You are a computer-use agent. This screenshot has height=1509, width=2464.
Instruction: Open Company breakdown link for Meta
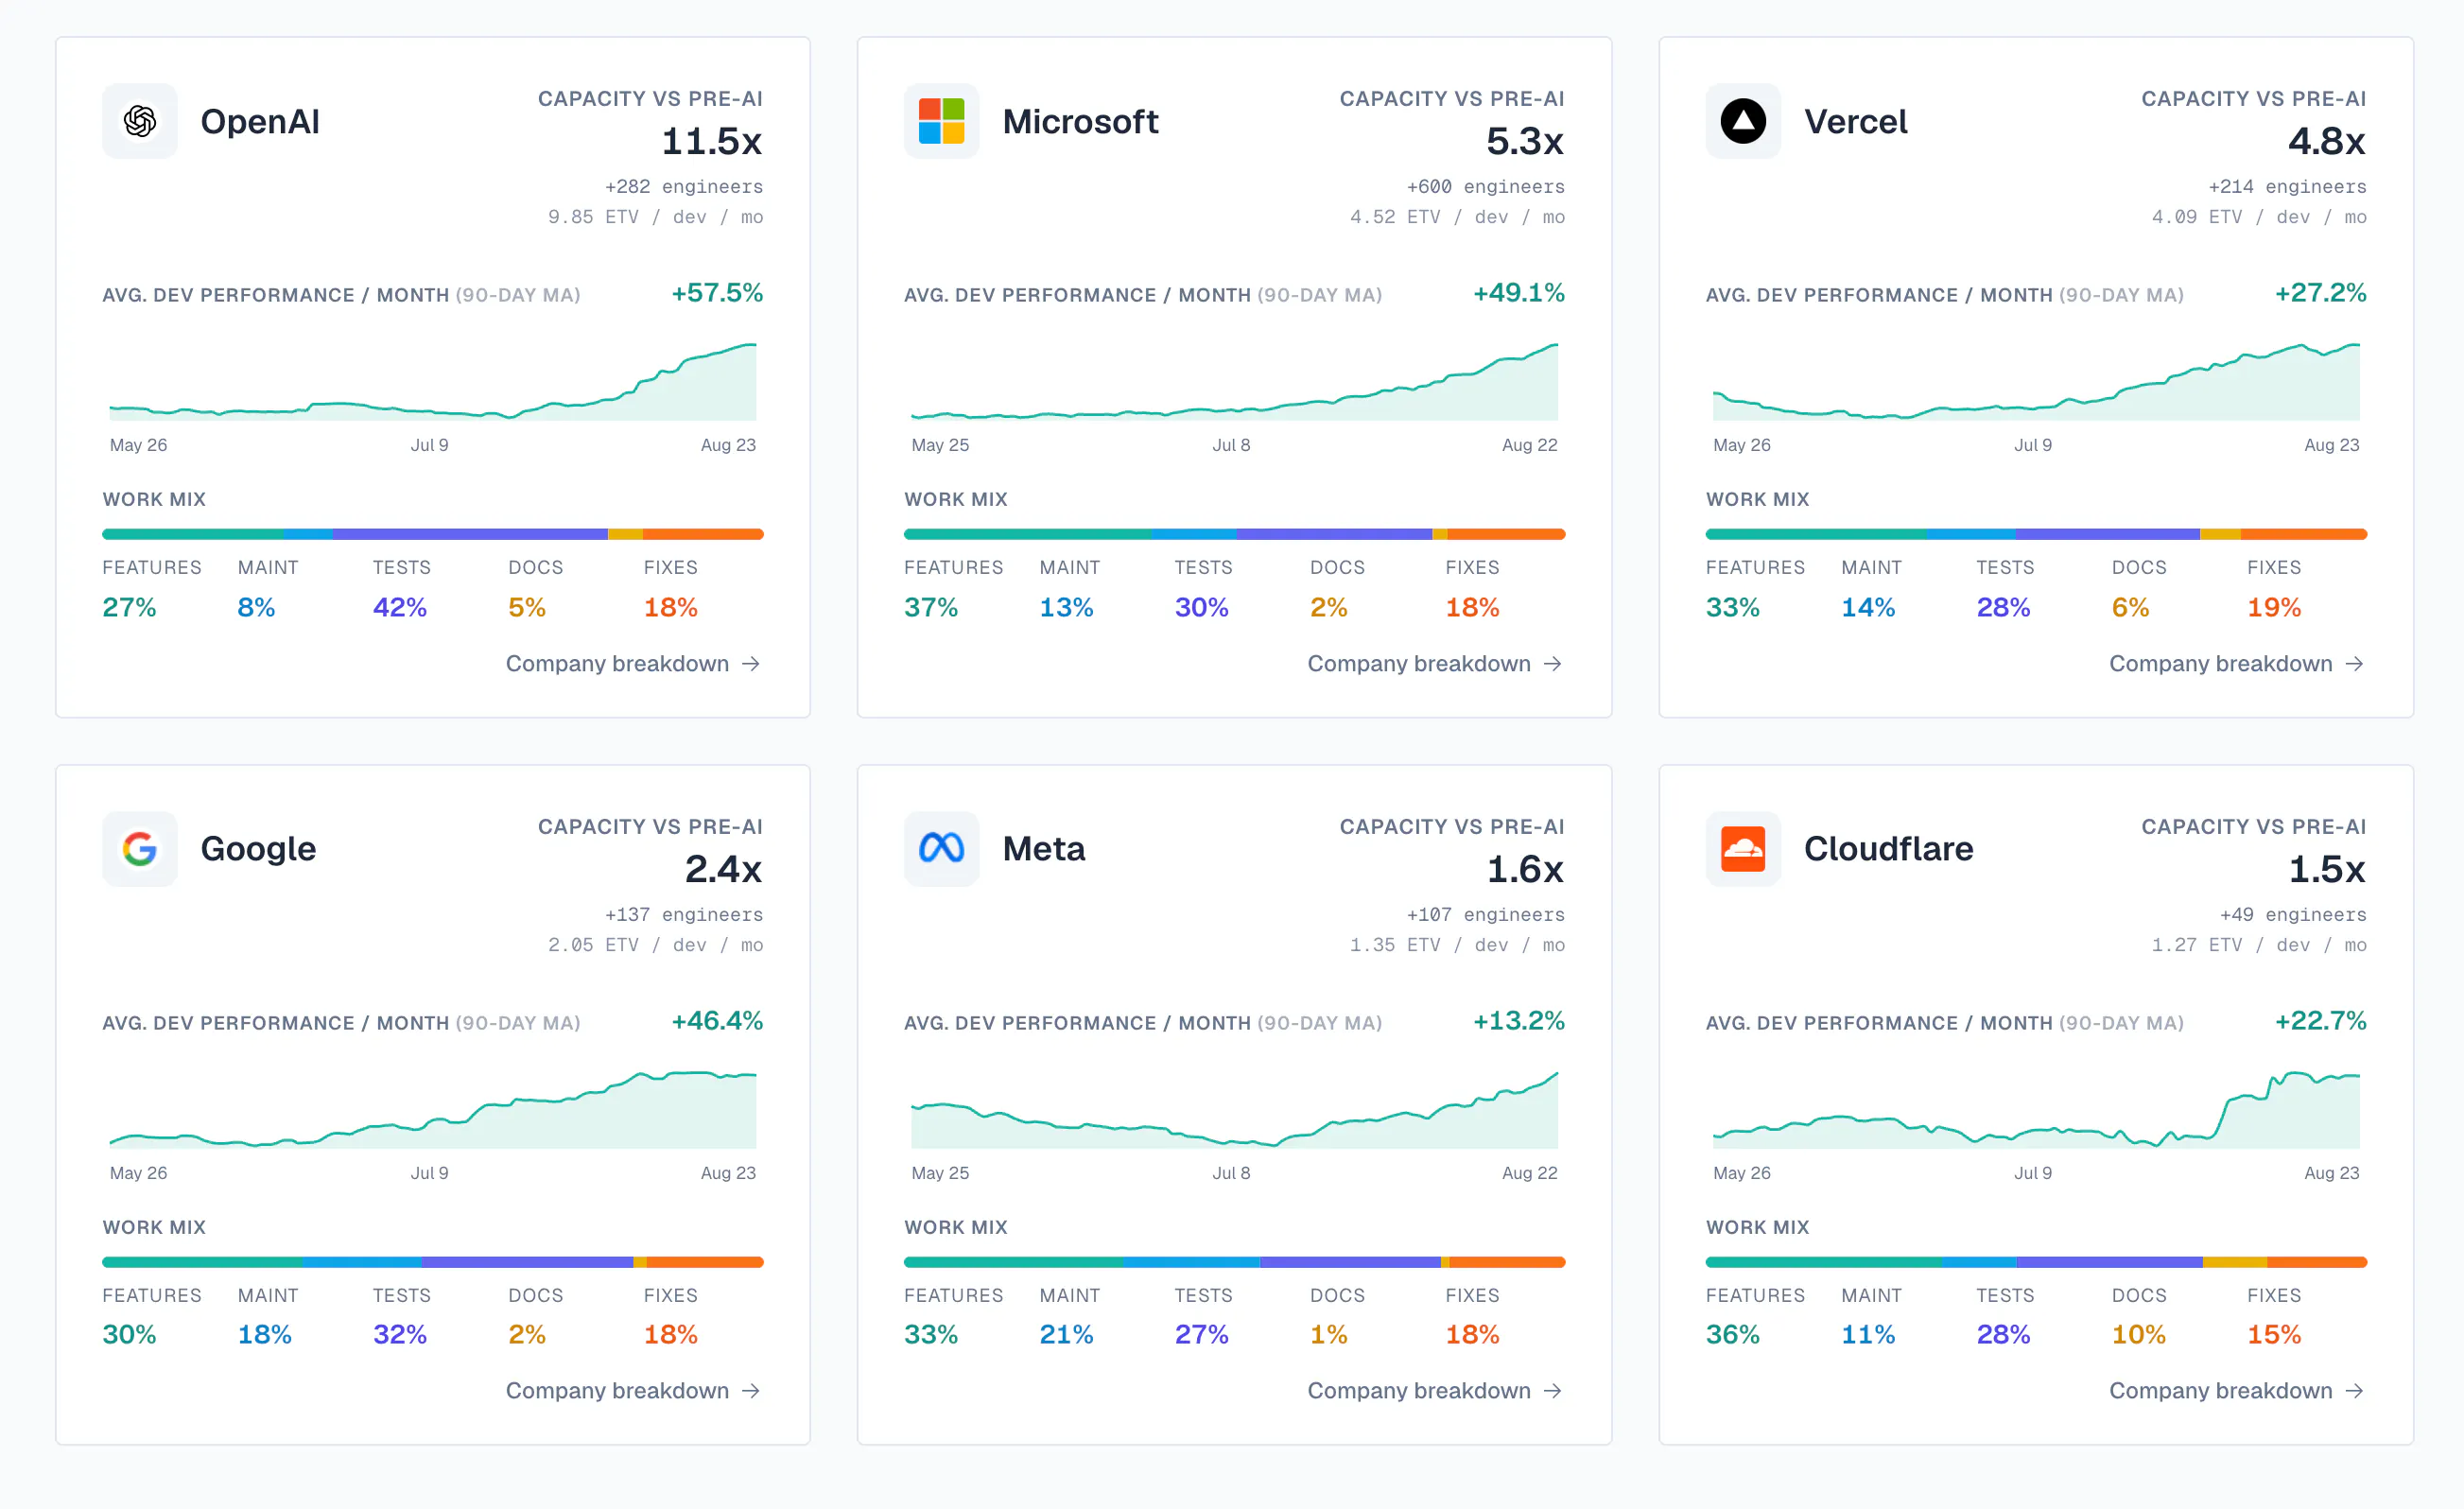(x=1435, y=1390)
